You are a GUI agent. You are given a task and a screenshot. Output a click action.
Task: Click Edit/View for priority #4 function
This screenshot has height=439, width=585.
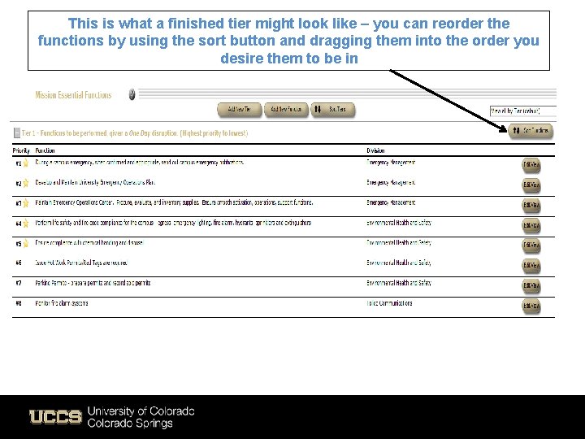(x=531, y=225)
